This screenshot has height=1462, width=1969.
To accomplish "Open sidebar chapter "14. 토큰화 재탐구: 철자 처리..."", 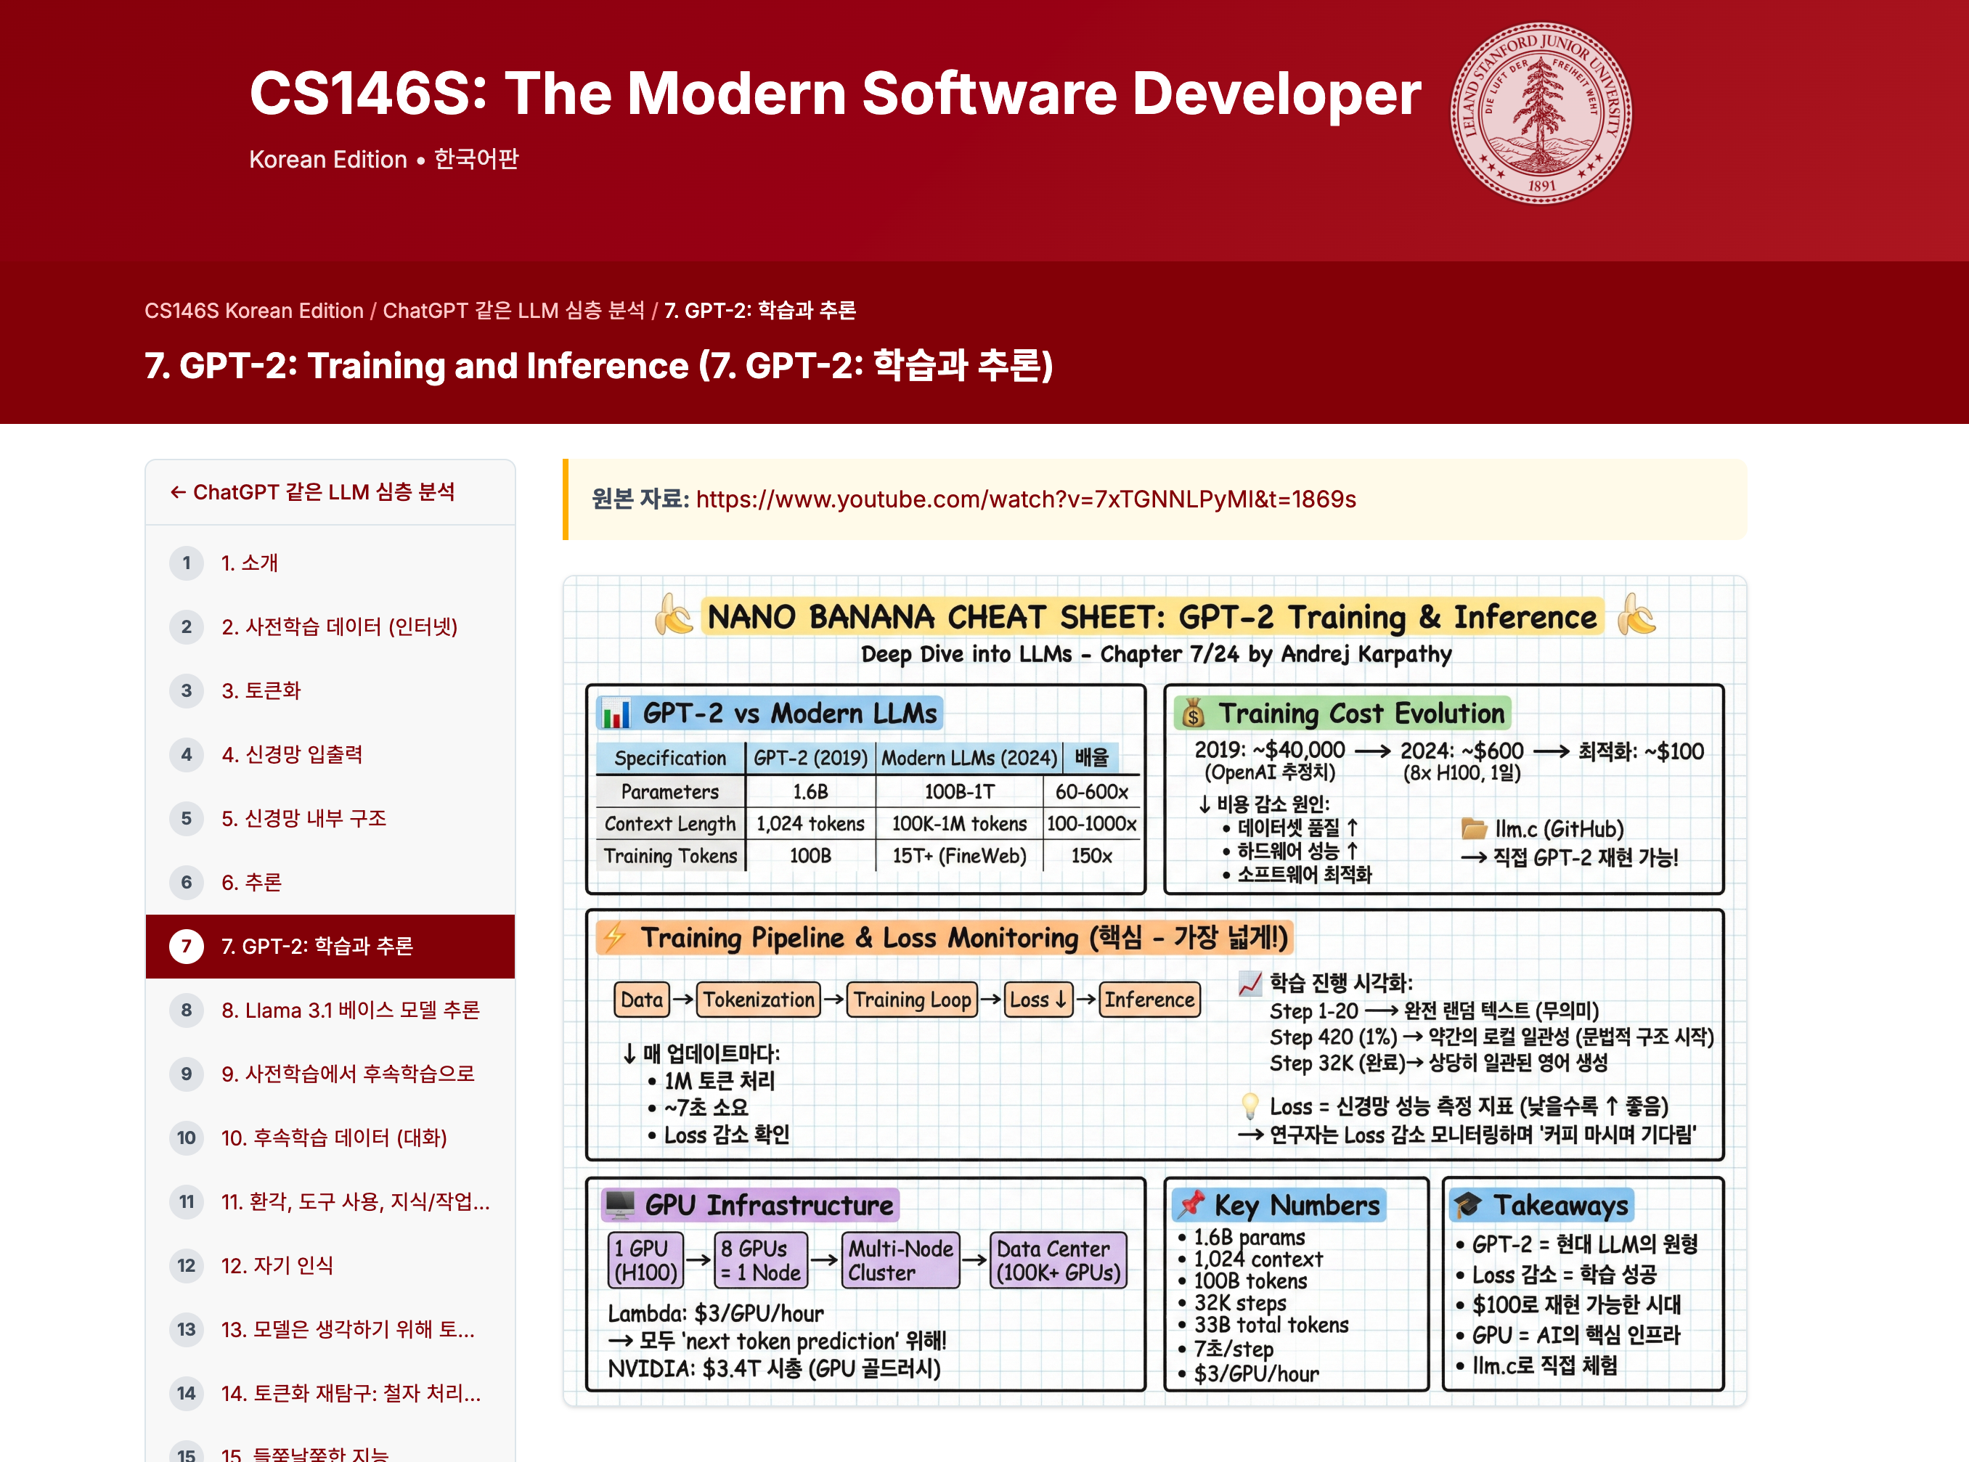I will click(330, 1394).
